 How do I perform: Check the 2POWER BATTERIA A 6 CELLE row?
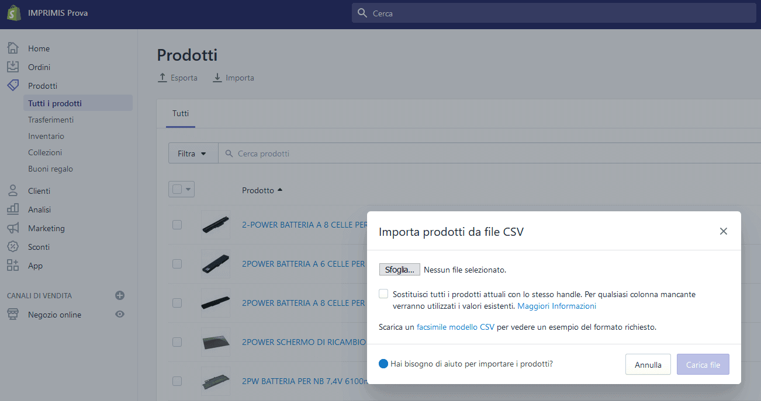click(x=177, y=264)
